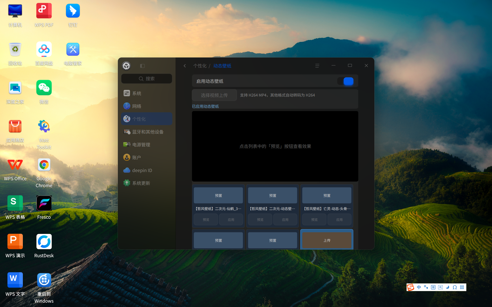The width and height of the screenshot is (492, 307).
Task: Open the 二次元-动态壁 preset thumbnail
Action: pos(273,195)
